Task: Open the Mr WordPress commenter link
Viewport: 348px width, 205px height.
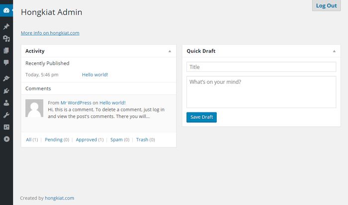Action: coord(76,103)
